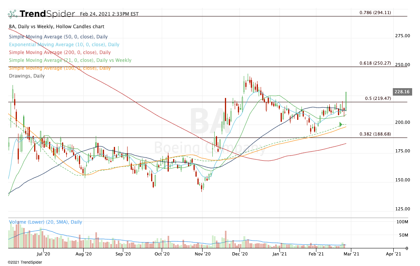This screenshot has height=266, width=420.
Task: Click the Sep '20 date axis label
Action: click(x=123, y=254)
